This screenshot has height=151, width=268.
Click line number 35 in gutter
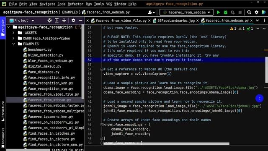pos(89,74)
